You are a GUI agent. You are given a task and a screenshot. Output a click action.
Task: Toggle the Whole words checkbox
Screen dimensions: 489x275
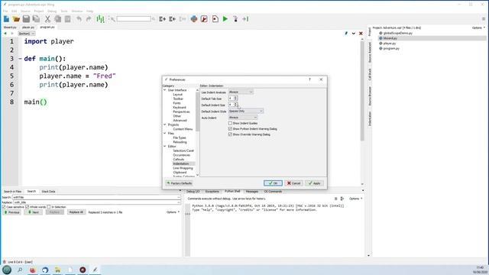(28, 207)
